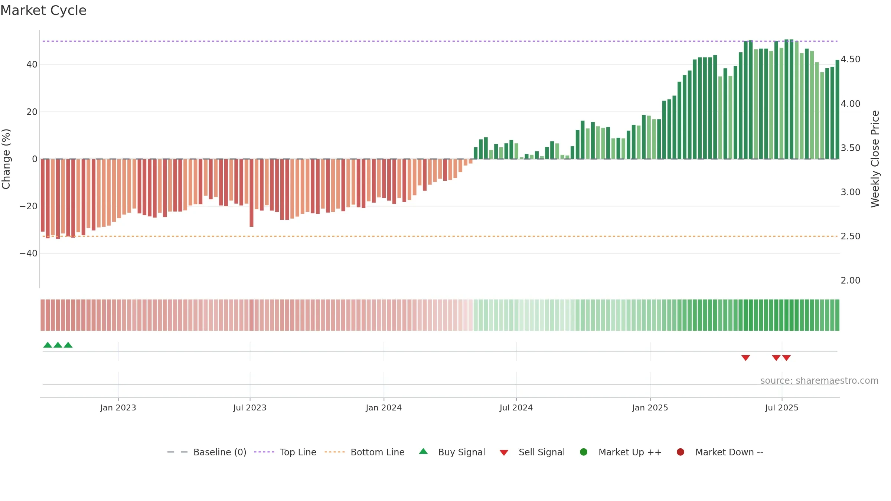Click the Jan 2024 axis label

(384, 407)
